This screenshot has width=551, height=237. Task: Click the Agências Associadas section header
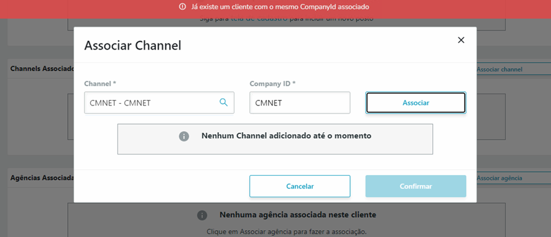click(42, 177)
